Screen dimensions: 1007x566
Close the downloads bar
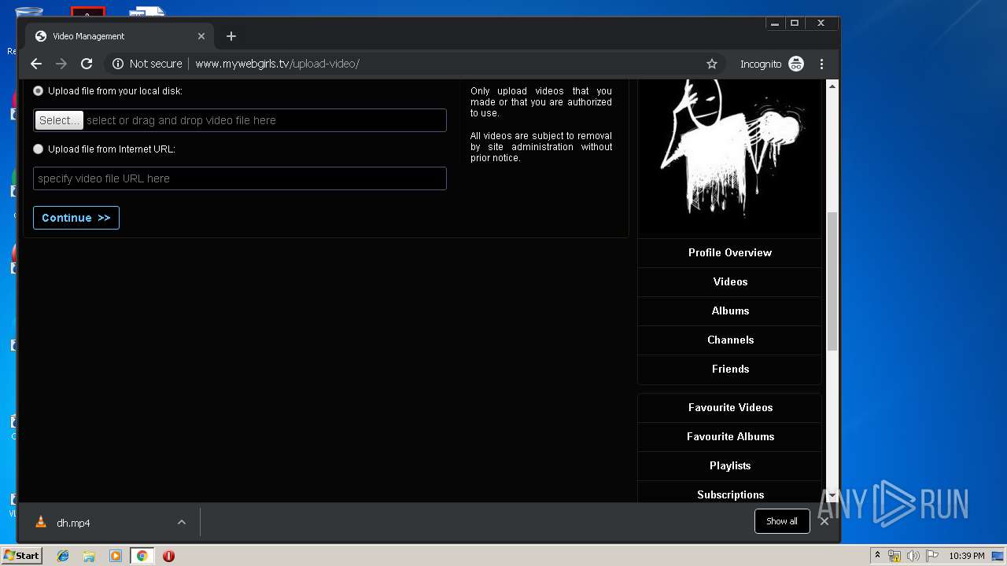[824, 521]
